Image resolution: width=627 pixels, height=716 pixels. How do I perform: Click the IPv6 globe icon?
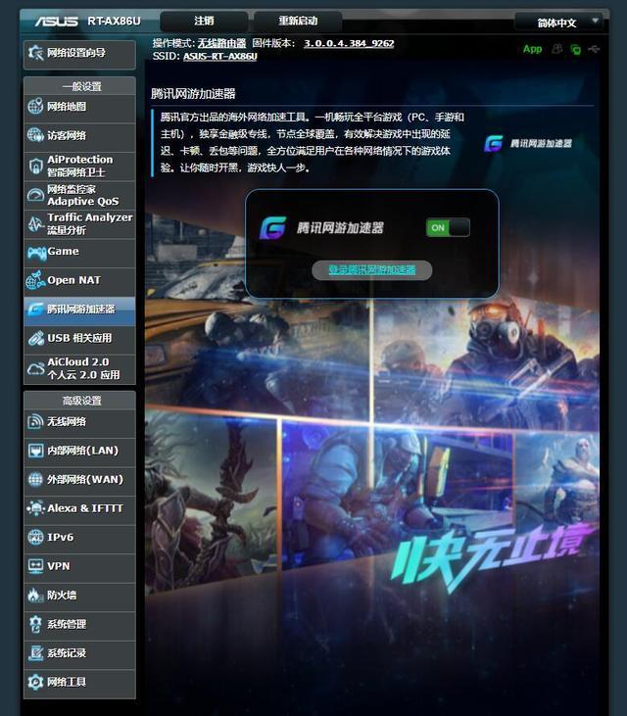coord(35,538)
